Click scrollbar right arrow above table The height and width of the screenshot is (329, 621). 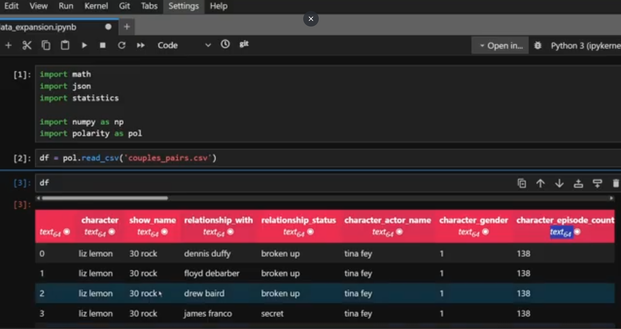pyautogui.click(x=611, y=198)
